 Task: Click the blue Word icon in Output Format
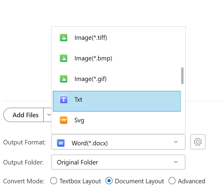click(x=61, y=143)
